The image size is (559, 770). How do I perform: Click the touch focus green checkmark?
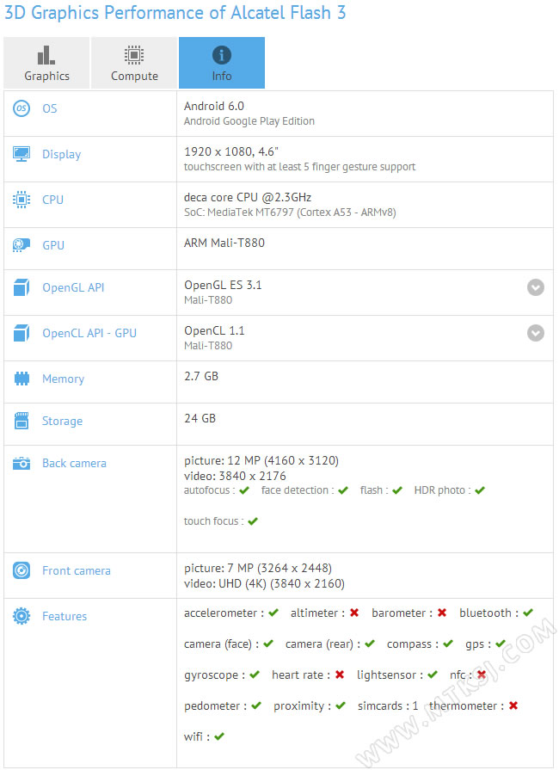click(253, 521)
